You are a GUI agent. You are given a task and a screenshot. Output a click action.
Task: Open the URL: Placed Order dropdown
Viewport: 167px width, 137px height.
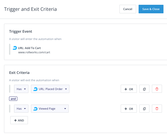point(50,89)
